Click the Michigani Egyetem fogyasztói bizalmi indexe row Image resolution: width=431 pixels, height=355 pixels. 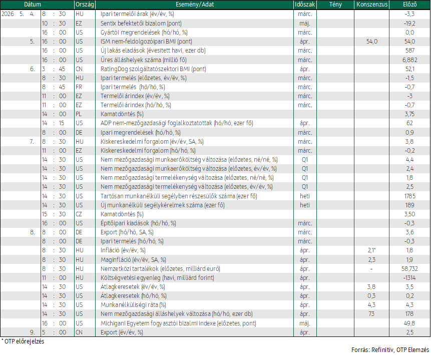(215, 323)
